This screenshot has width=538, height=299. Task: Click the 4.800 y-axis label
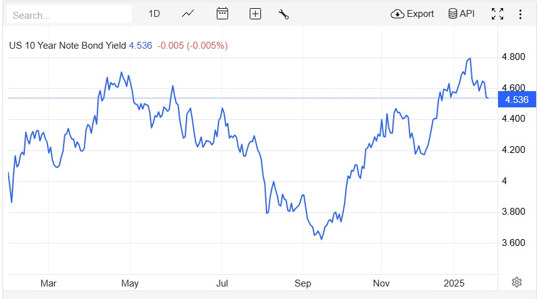[513, 57]
